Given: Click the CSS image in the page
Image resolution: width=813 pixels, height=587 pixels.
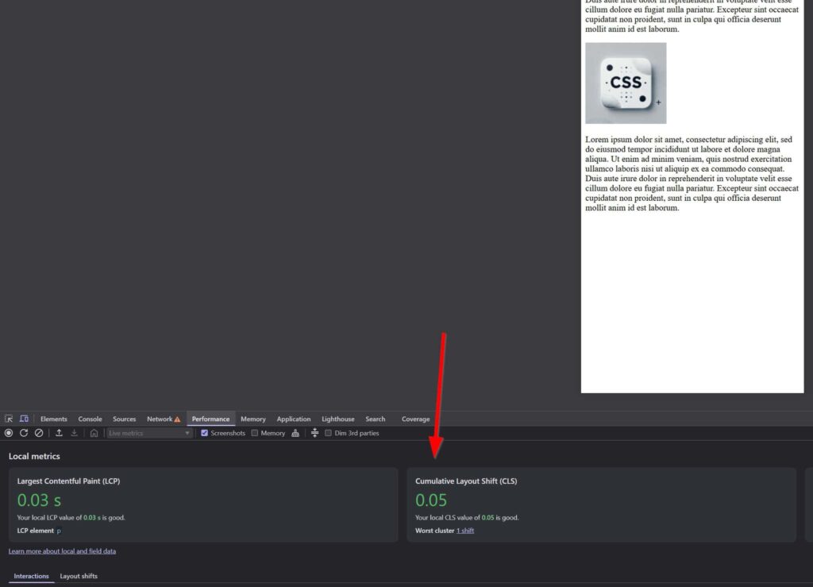Looking at the screenshot, I should click(x=626, y=83).
